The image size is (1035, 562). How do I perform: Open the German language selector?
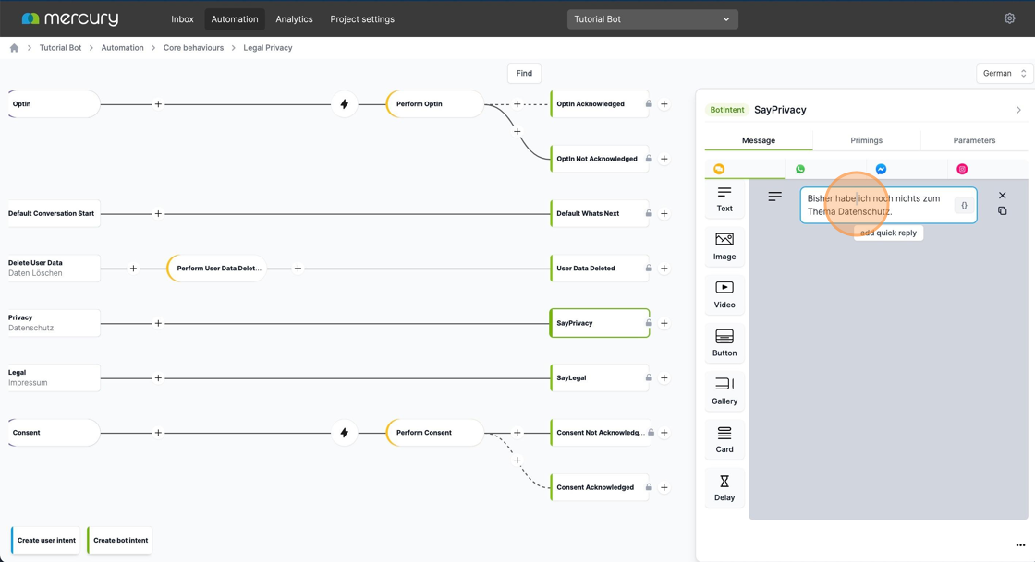[x=1004, y=73]
